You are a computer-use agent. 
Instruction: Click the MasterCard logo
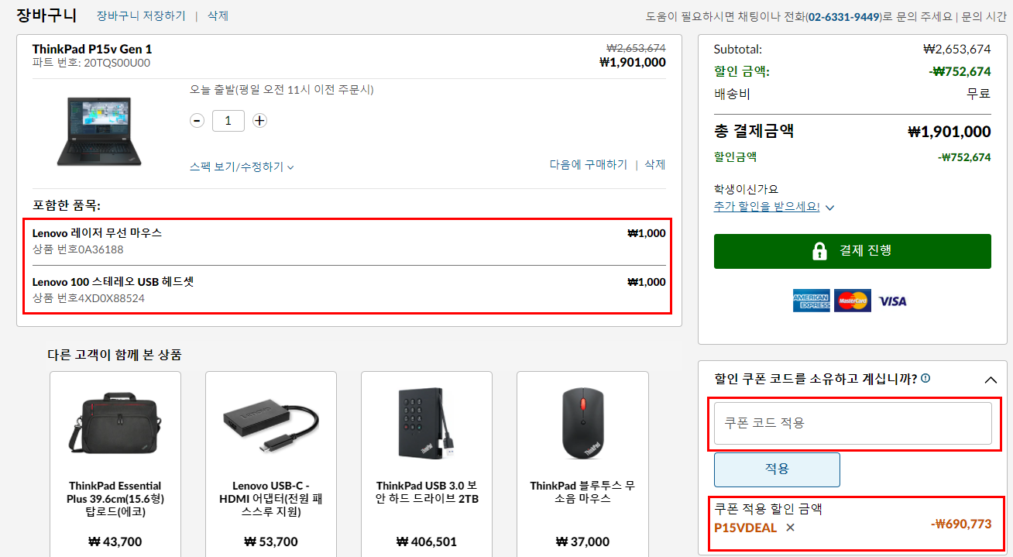853,301
